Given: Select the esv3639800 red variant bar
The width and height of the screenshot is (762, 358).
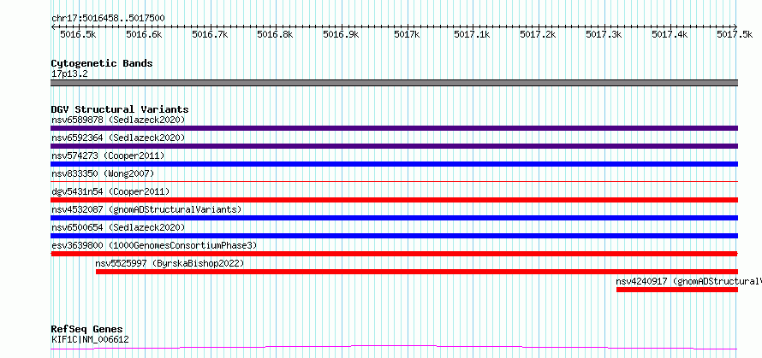Looking at the screenshot, I should [x=394, y=254].
